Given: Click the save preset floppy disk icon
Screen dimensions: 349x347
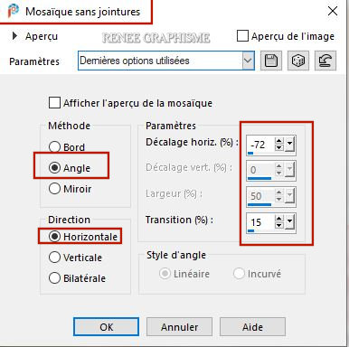Looking at the screenshot, I should [x=271, y=61].
